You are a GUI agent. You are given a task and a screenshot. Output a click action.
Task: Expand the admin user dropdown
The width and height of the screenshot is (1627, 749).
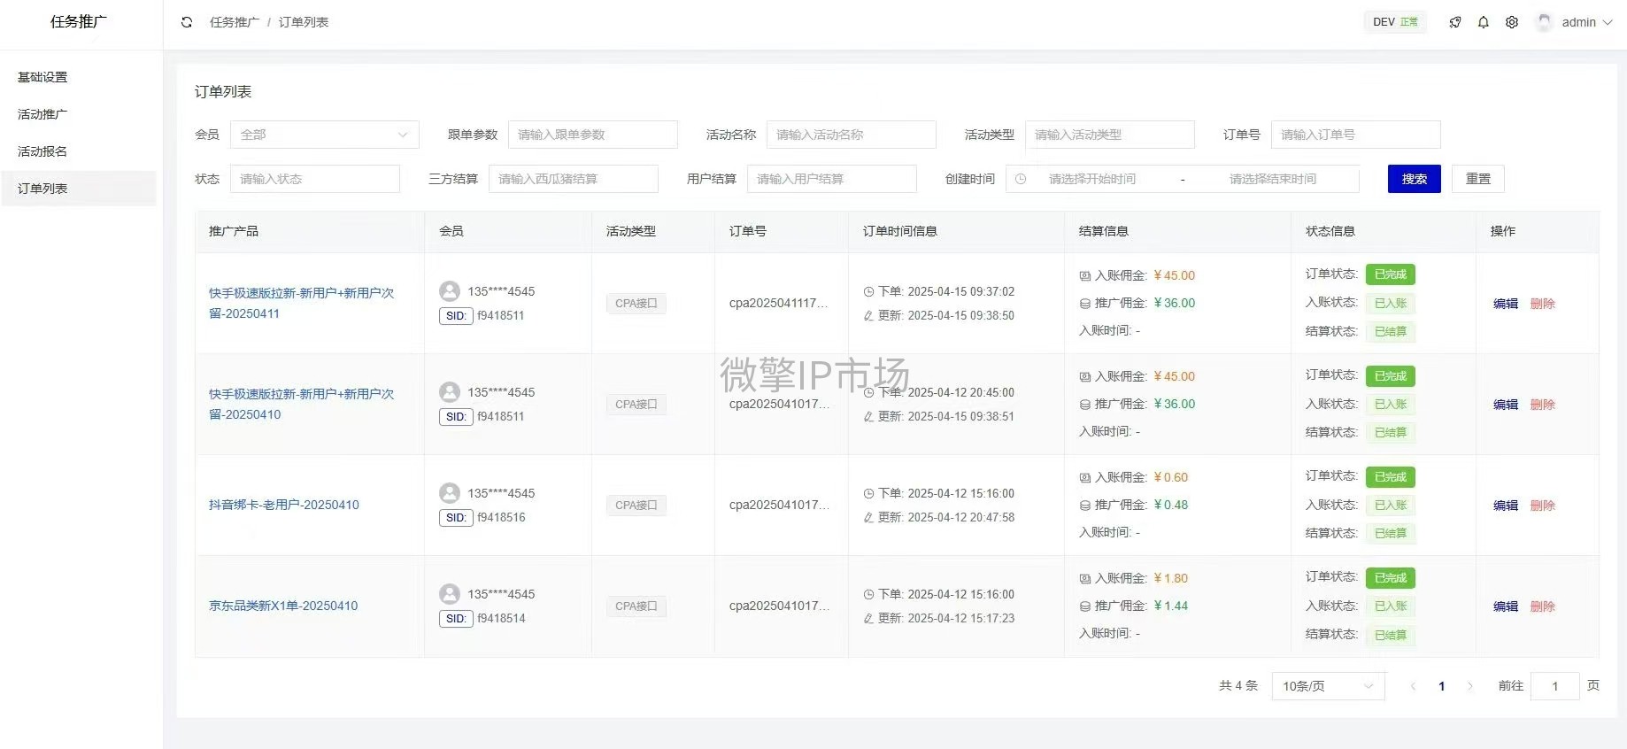1607,22
